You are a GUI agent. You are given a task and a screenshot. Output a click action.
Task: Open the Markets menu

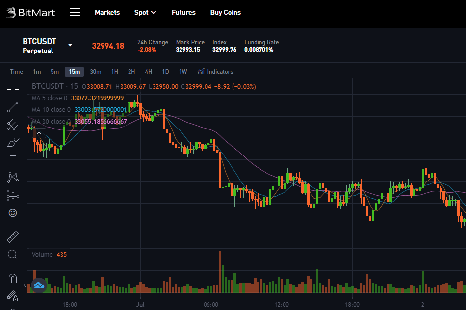pos(107,12)
